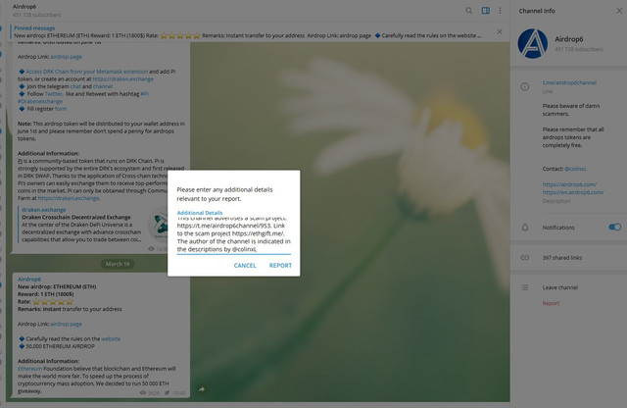Open https://draken.exchange link after 'create an account at'
Viewport: 627px width, 408px height.
point(122,78)
